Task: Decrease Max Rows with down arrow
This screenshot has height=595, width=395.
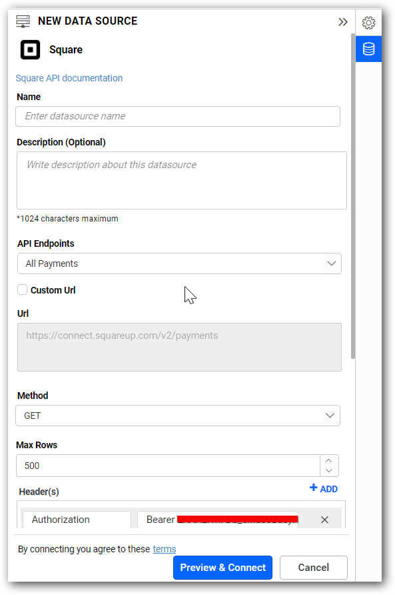Action: click(328, 470)
